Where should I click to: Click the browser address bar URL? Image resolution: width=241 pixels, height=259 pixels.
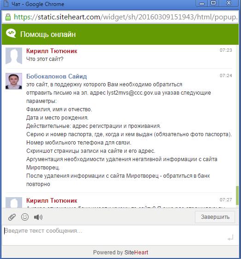(126, 17)
